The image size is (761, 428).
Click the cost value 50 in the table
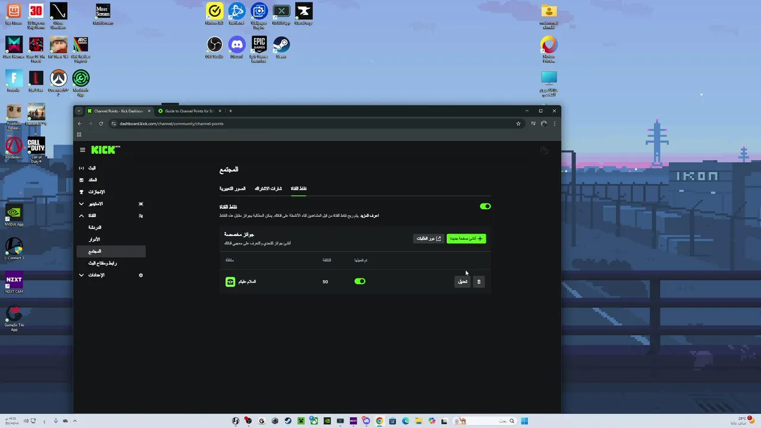tap(325, 282)
